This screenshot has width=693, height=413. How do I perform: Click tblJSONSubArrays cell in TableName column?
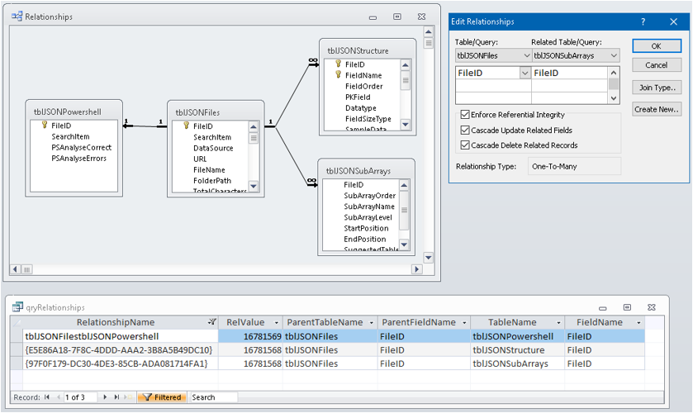(517, 364)
